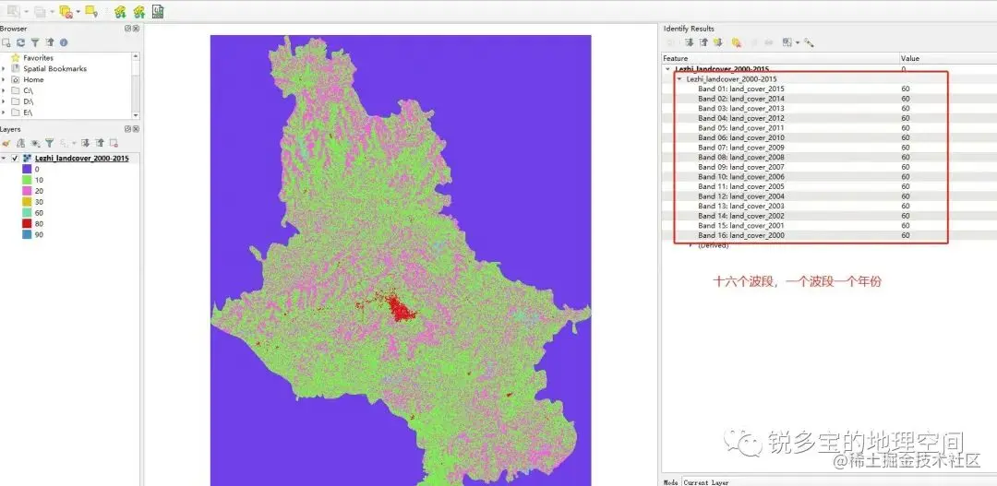Click the second green Python plugin icon
The height and width of the screenshot is (486, 997).
click(139, 11)
